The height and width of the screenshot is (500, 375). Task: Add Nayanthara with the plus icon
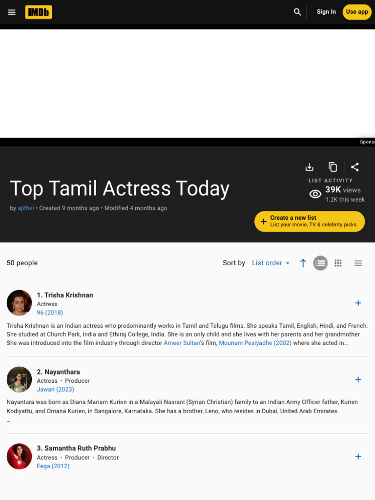click(358, 379)
